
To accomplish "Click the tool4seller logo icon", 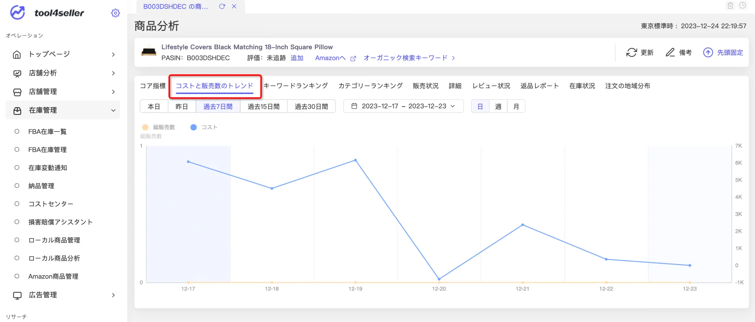I will coord(17,12).
